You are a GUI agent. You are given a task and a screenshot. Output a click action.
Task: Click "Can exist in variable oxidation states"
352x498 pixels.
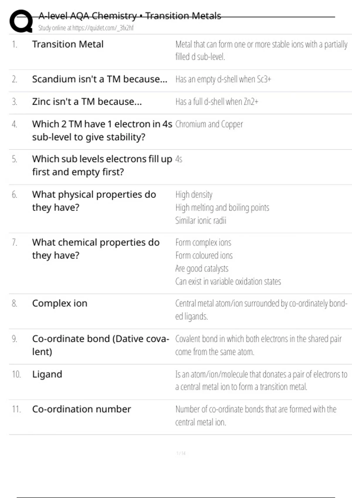tap(228, 282)
